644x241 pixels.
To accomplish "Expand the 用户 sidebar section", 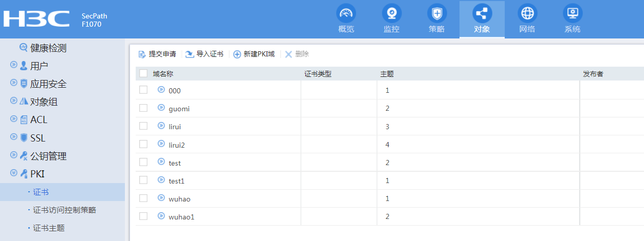I will [14, 66].
